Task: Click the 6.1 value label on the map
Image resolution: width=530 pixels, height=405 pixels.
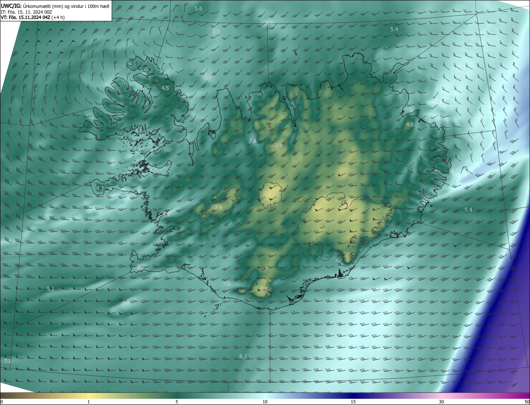Action: pyautogui.click(x=243, y=356)
